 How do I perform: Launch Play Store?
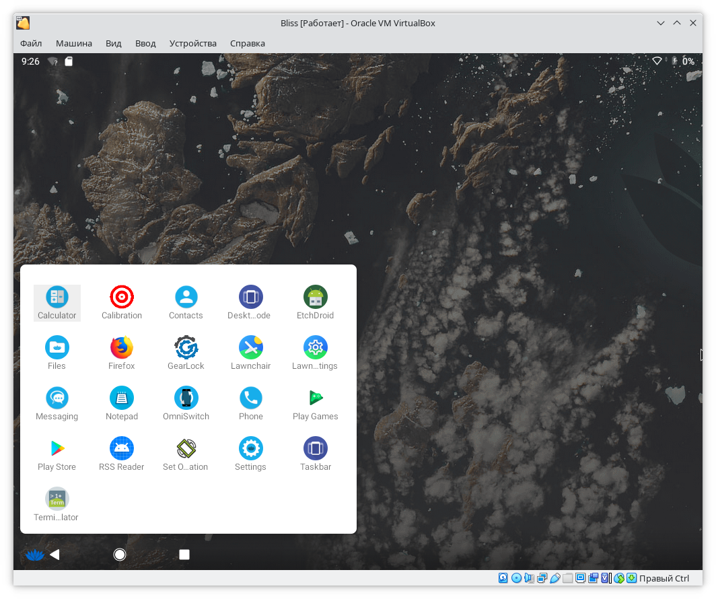click(x=57, y=454)
